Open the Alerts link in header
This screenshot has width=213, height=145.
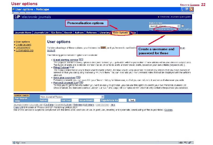[176, 29]
